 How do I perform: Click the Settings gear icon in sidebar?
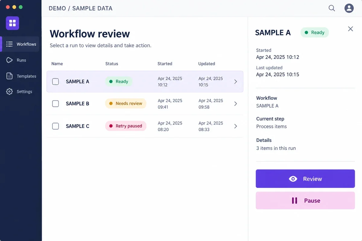(x=10, y=92)
